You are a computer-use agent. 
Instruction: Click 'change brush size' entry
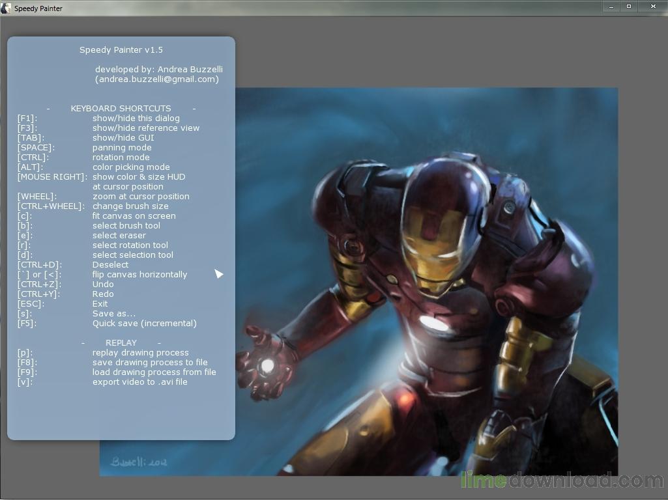click(130, 206)
